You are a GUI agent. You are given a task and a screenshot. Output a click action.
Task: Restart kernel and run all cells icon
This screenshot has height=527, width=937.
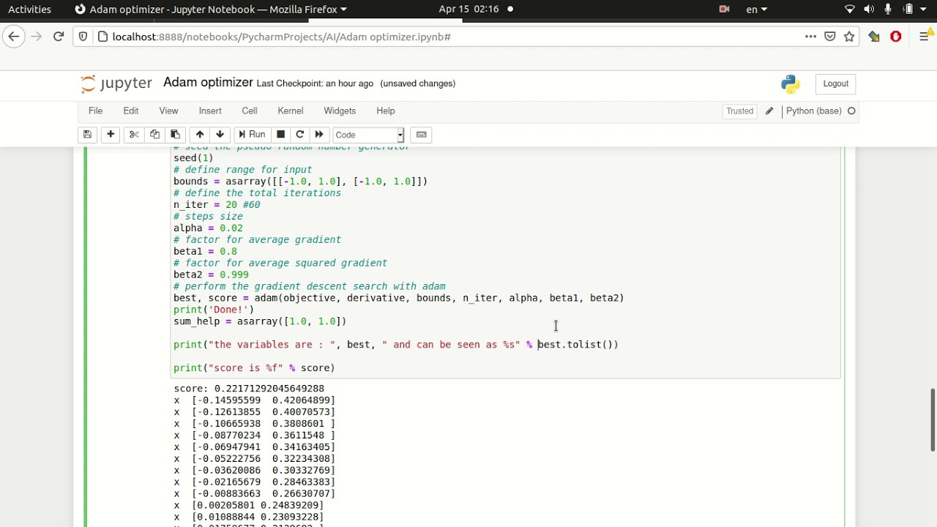(319, 135)
